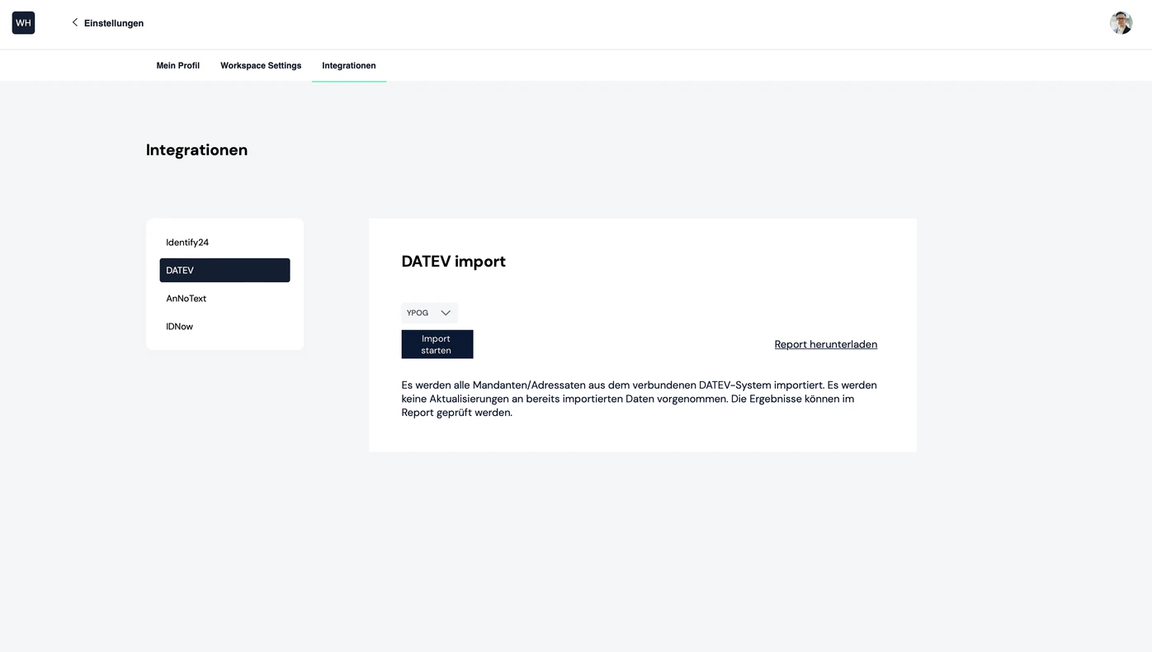Viewport: 1152px width, 652px height.
Task: Select the DATEV integration entry
Action: click(224, 271)
